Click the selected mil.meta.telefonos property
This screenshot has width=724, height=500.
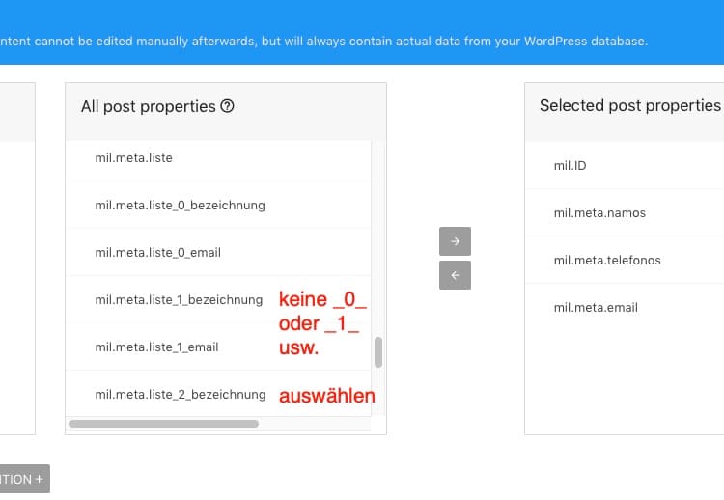(x=607, y=260)
